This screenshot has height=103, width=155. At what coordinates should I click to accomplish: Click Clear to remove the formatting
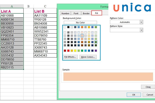pos(148,87)
